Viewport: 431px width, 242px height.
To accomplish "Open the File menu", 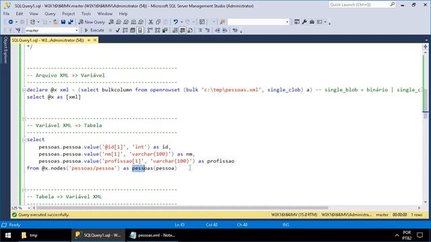I will coord(6,13).
